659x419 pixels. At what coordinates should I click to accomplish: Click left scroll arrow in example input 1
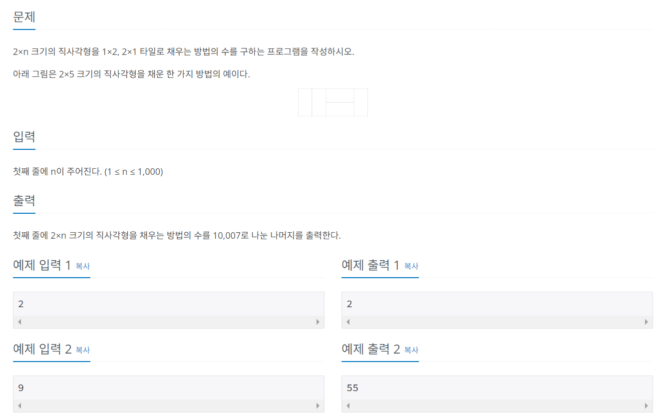(19, 322)
